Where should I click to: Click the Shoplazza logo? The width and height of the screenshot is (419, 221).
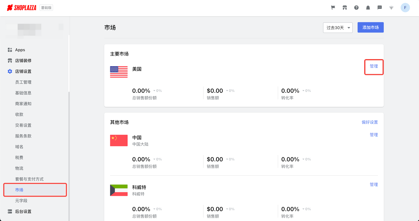click(22, 8)
